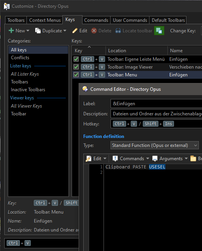Uncheck Ctrl+V for Toolbar: Menu row
The width and height of the screenshot is (202, 251).
pyautogui.click(x=76, y=75)
